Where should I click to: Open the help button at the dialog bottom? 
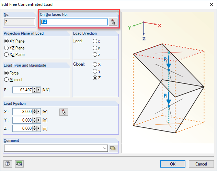[8, 164]
